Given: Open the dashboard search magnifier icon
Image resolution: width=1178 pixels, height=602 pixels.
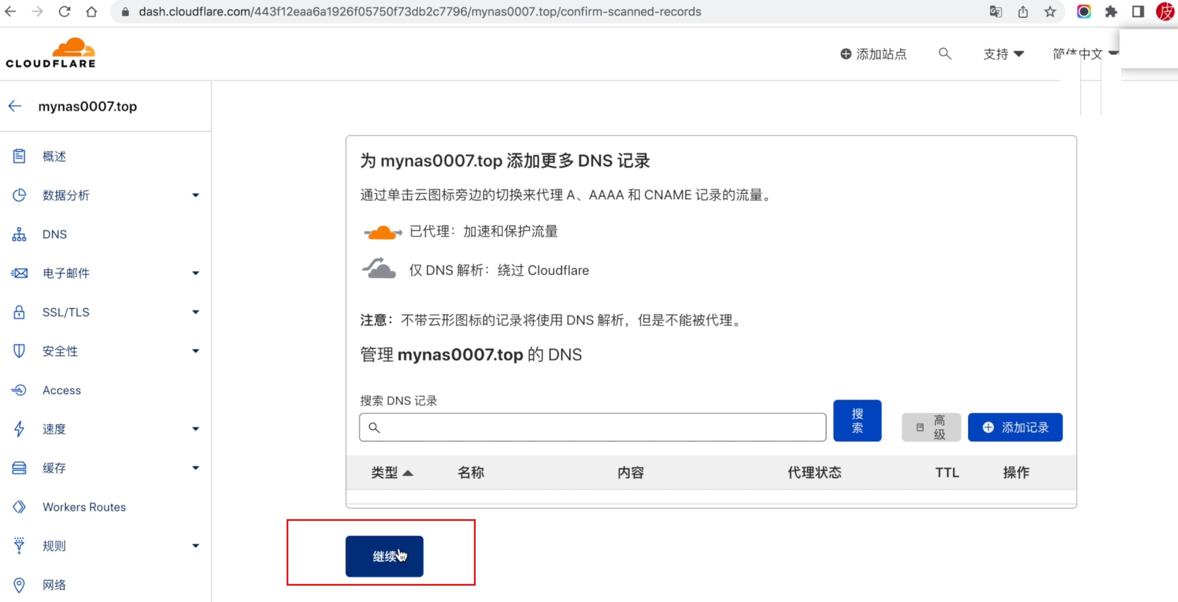Looking at the screenshot, I should (x=945, y=53).
